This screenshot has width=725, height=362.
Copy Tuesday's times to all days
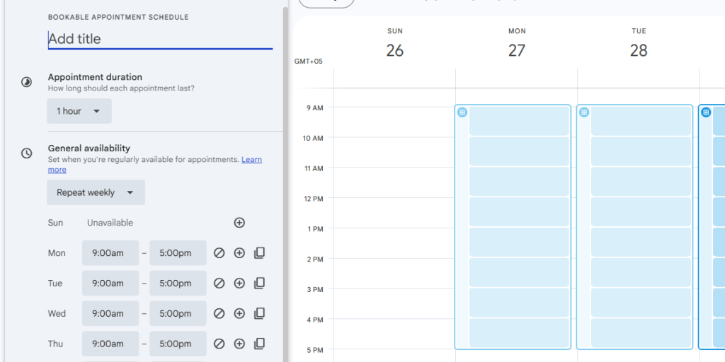point(259,284)
